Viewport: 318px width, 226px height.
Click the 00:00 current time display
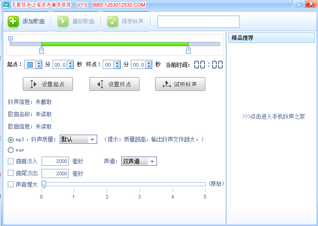(x=209, y=65)
